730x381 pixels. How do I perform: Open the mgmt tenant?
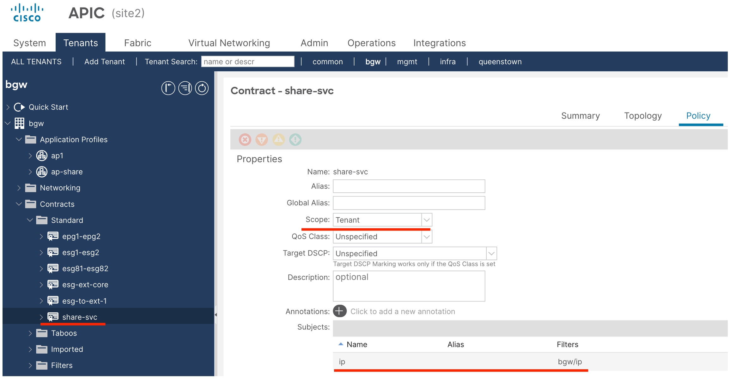(407, 62)
